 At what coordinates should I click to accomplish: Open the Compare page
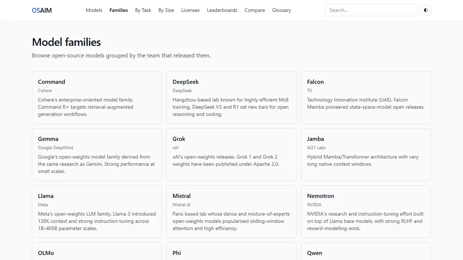tap(255, 10)
